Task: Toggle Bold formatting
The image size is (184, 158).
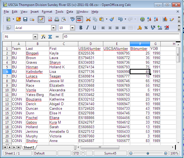Action: [81, 28]
